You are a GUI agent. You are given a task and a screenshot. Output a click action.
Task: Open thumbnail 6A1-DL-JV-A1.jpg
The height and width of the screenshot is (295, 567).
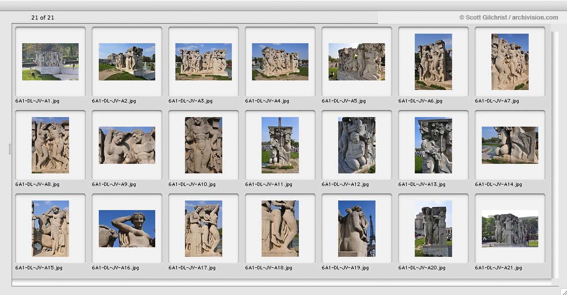[x=50, y=62]
